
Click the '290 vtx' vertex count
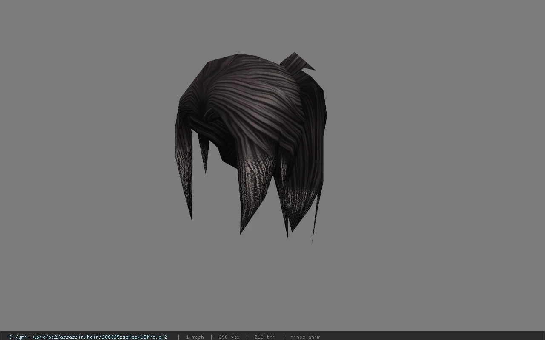pyautogui.click(x=229, y=337)
